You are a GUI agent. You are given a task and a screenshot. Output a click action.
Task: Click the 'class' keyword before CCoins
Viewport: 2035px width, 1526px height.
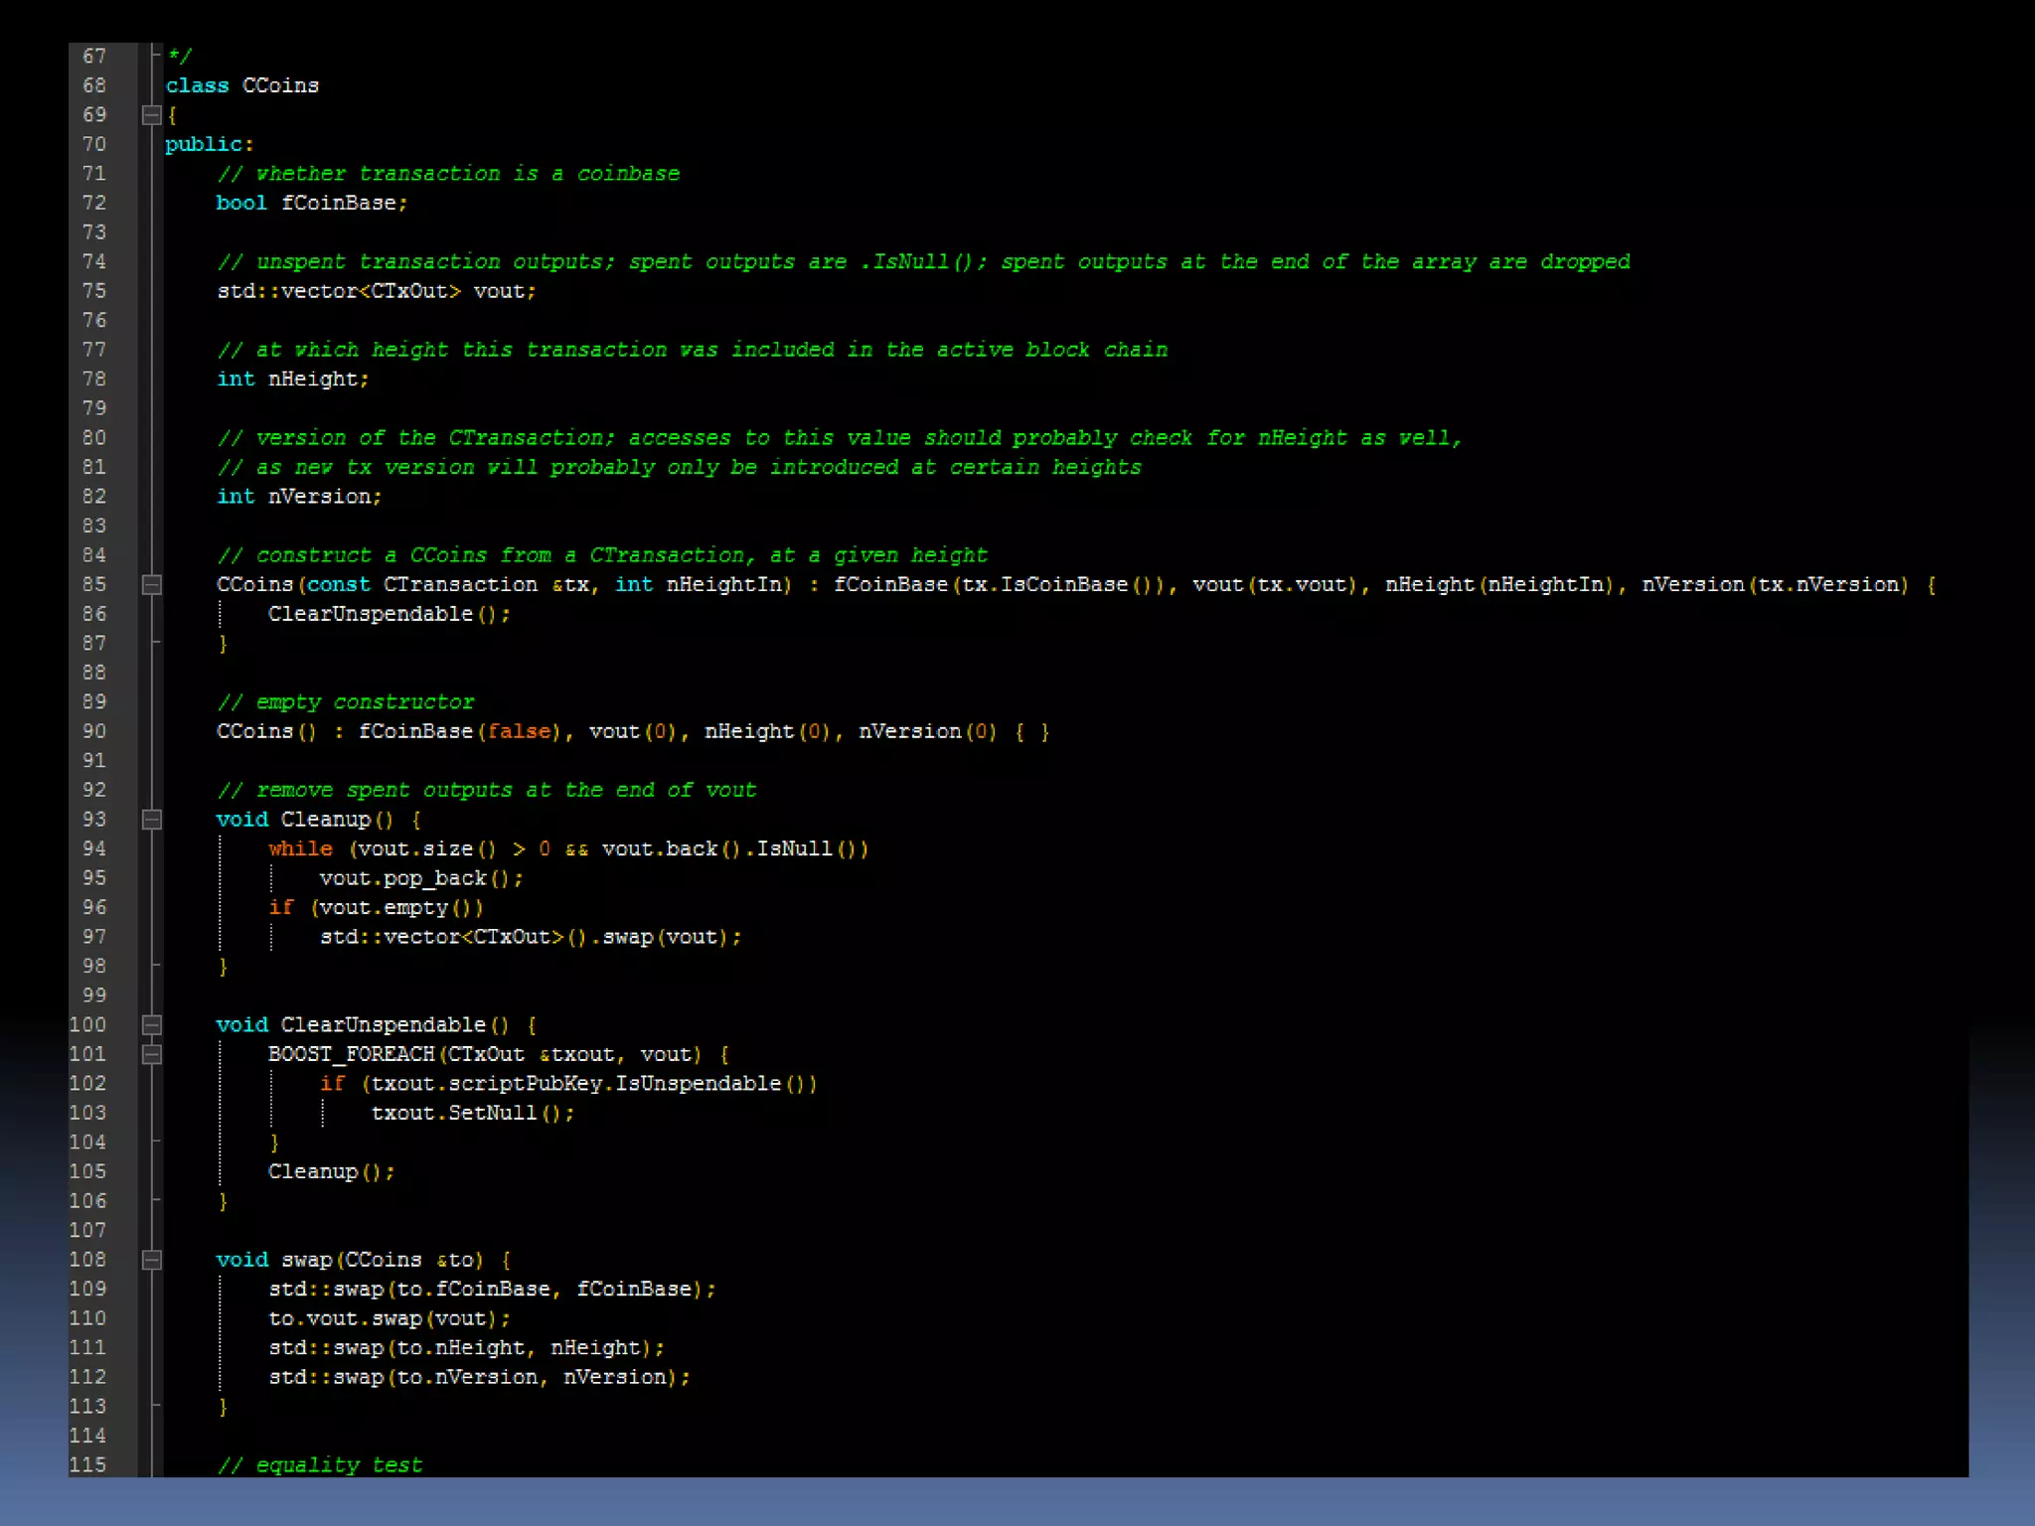pos(197,85)
